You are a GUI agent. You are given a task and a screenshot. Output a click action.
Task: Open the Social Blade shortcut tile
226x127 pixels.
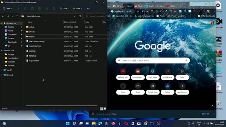(138, 74)
